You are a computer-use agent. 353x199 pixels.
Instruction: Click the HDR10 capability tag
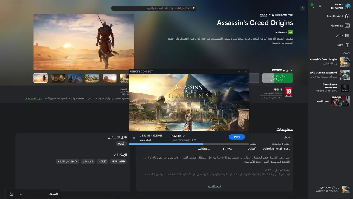coord(102,161)
